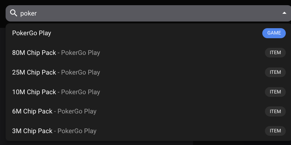Click the ITEM badge for 10M Chip Pack

275,92
